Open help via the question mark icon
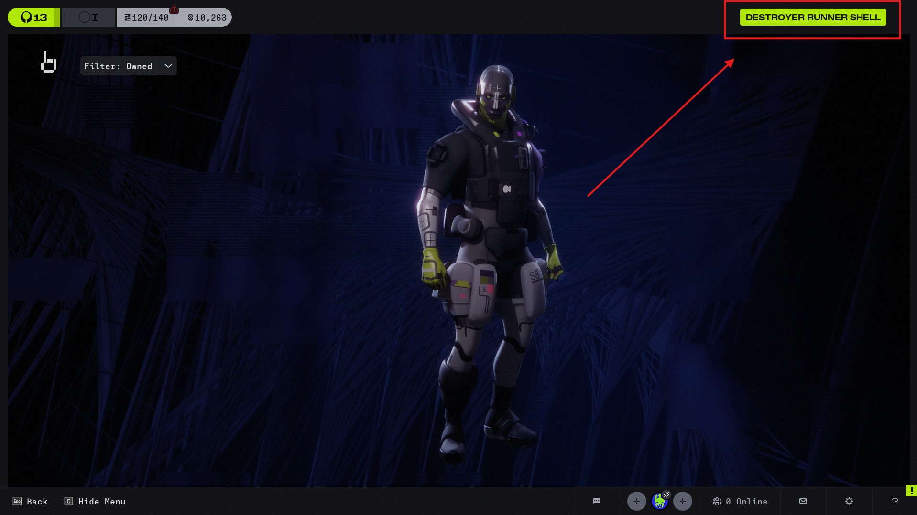917x515 pixels. [x=895, y=501]
